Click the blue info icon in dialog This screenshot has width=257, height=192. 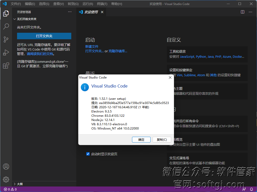(x=85, y=87)
